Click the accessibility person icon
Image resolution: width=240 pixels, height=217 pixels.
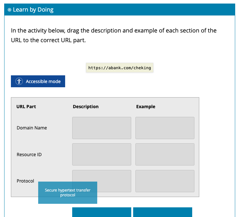click(19, 81)
